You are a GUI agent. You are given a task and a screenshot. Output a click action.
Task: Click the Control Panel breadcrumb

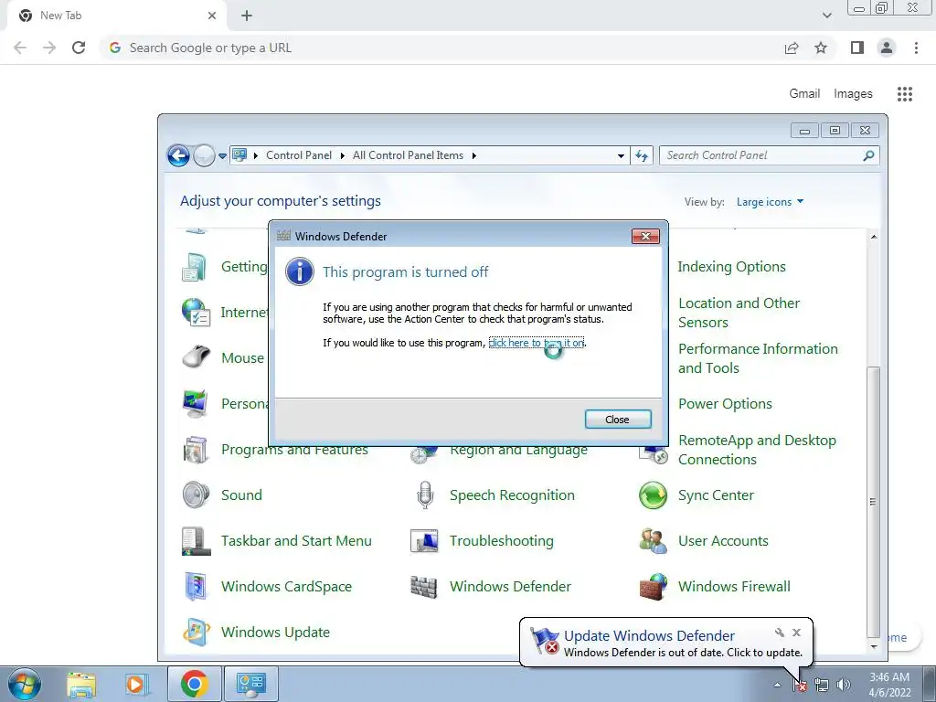(299, 155)
